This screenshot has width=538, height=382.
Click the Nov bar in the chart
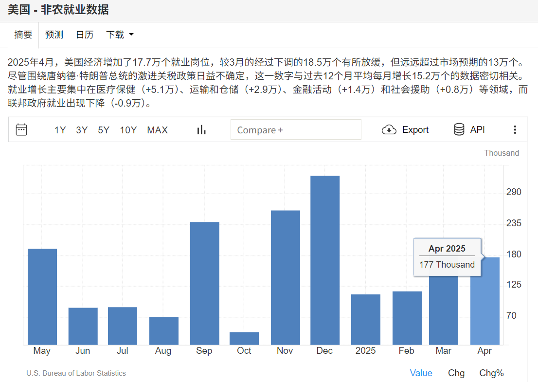pos(286,278)
